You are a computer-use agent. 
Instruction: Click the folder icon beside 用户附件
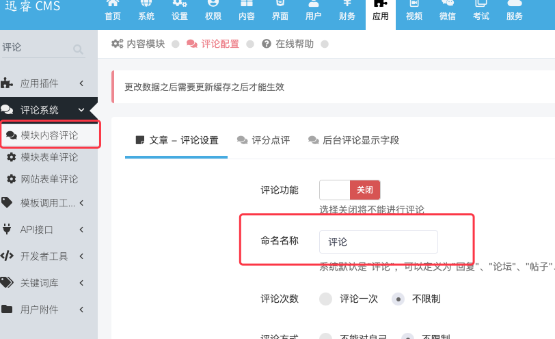(7, 309)
